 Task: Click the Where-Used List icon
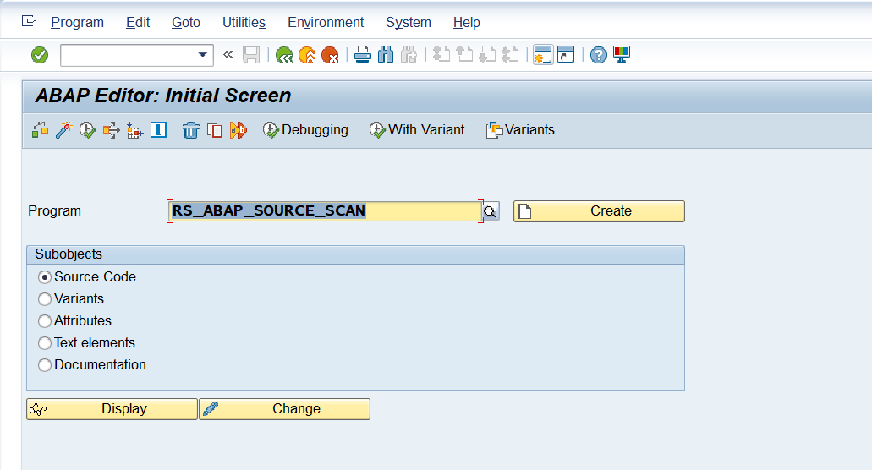point(112,130)
